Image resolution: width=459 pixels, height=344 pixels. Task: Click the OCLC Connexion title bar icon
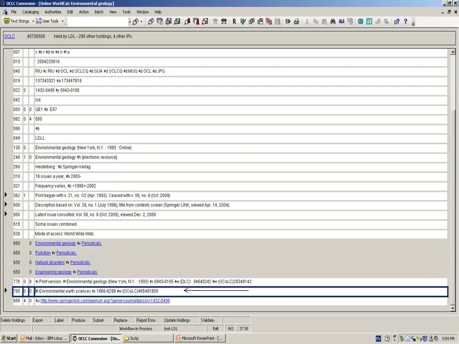(3, 3)
